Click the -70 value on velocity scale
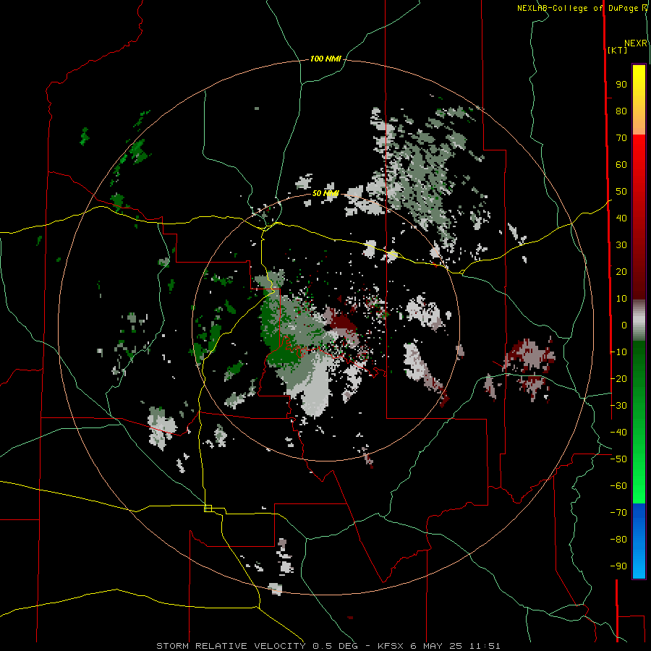The width and height of the screenshot is (651, 651). click(x=618, y=513)
